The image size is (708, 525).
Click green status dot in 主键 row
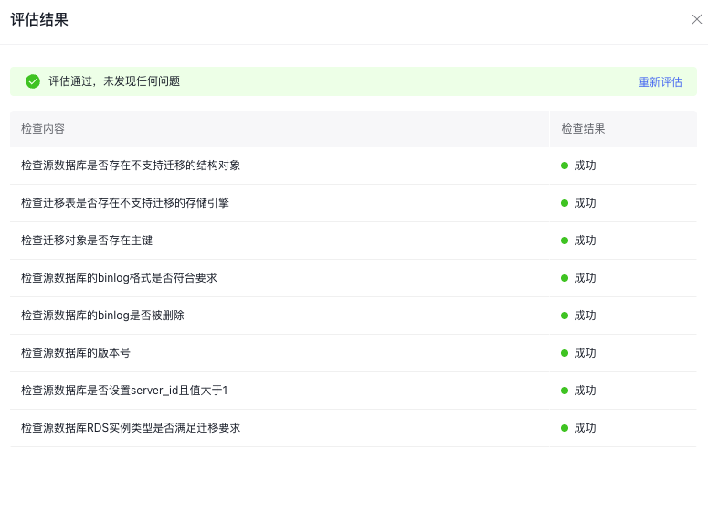coord(565,241)
